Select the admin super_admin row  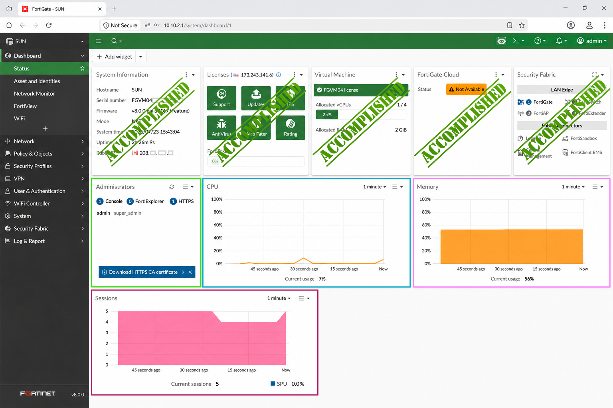coord(146,213)
